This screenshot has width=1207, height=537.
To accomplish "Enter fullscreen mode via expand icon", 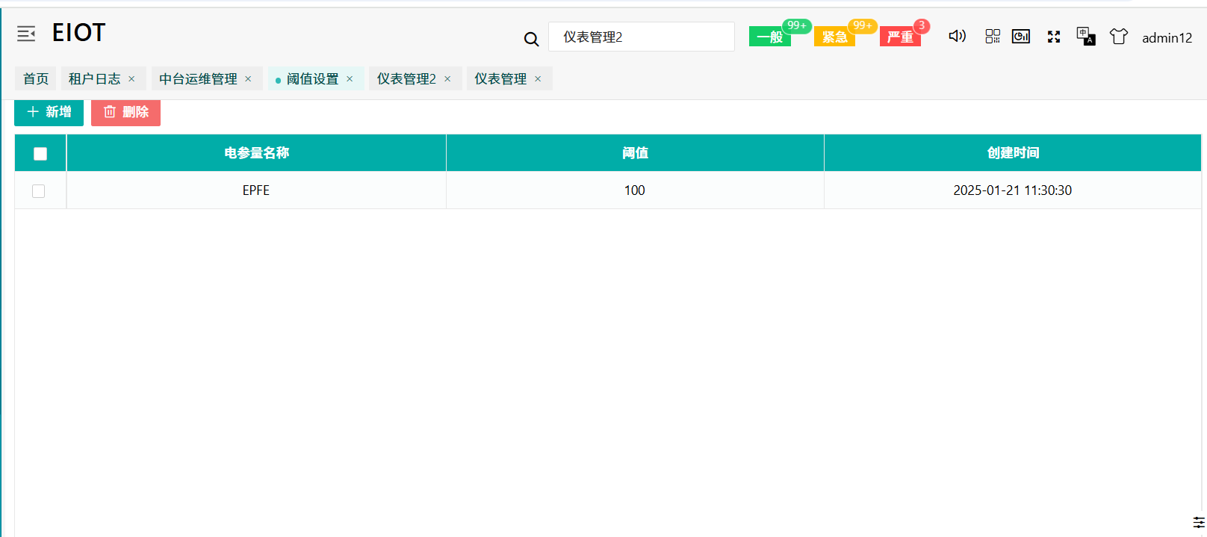I will click(x=1054, y=37).
